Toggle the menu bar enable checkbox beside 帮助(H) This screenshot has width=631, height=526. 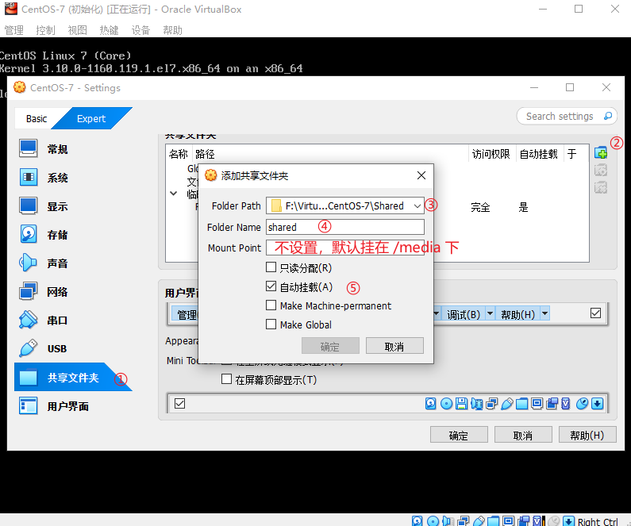[x=595, y=313]
